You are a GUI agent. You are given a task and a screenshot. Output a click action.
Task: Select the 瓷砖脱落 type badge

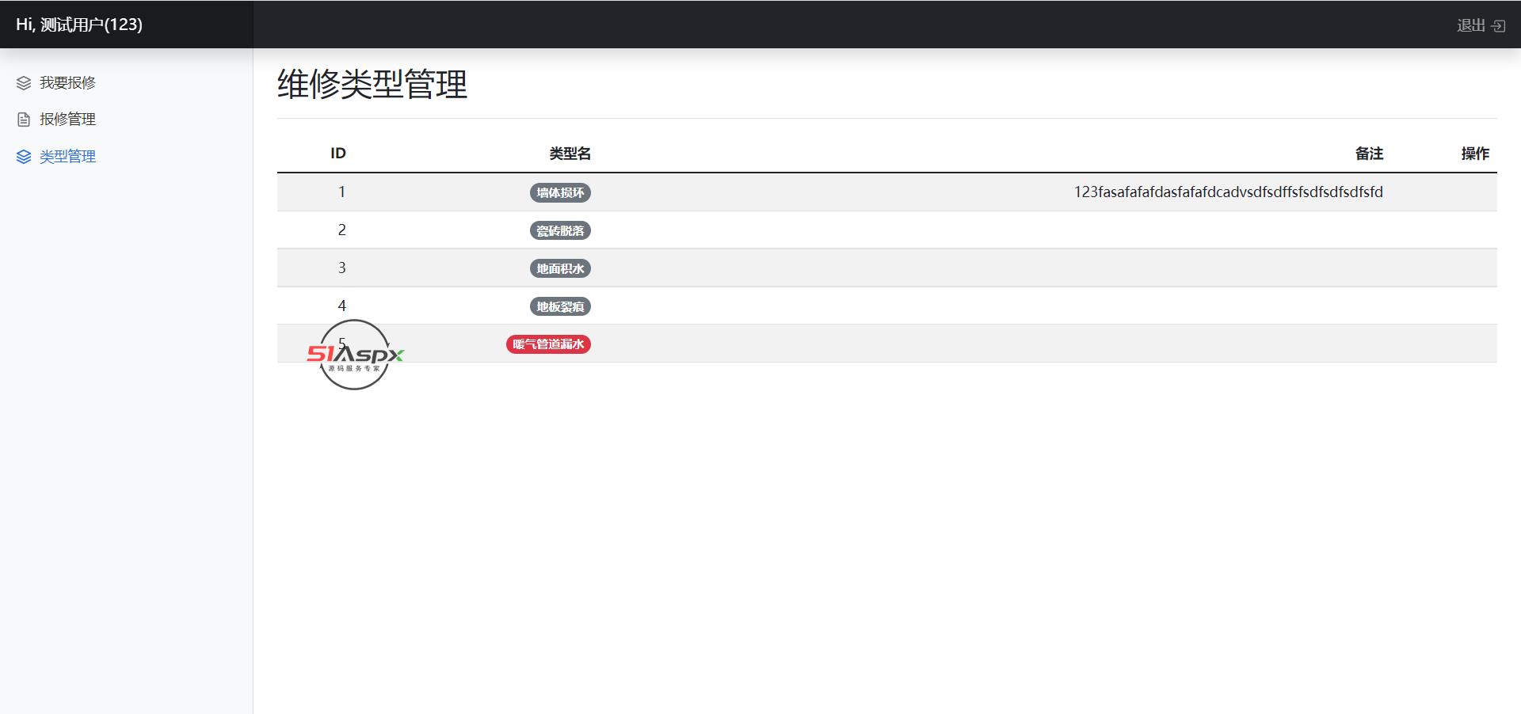coord(560,230)
